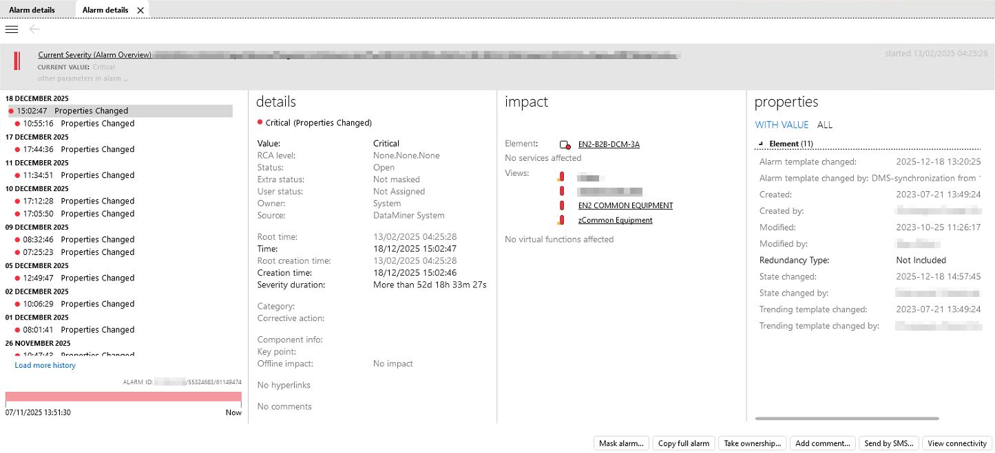This screenshot has width=995, height=453.
Task: Click the zCommon Equipment view icon
Action: tap(561, 221)
